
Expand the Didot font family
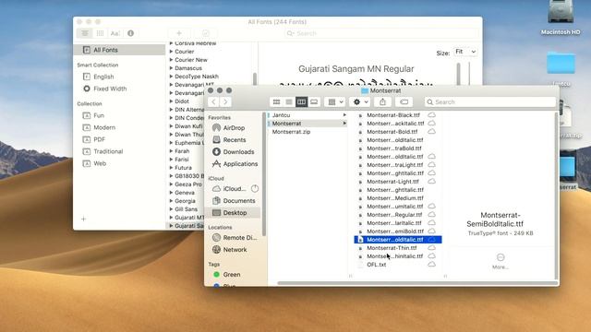171,101
